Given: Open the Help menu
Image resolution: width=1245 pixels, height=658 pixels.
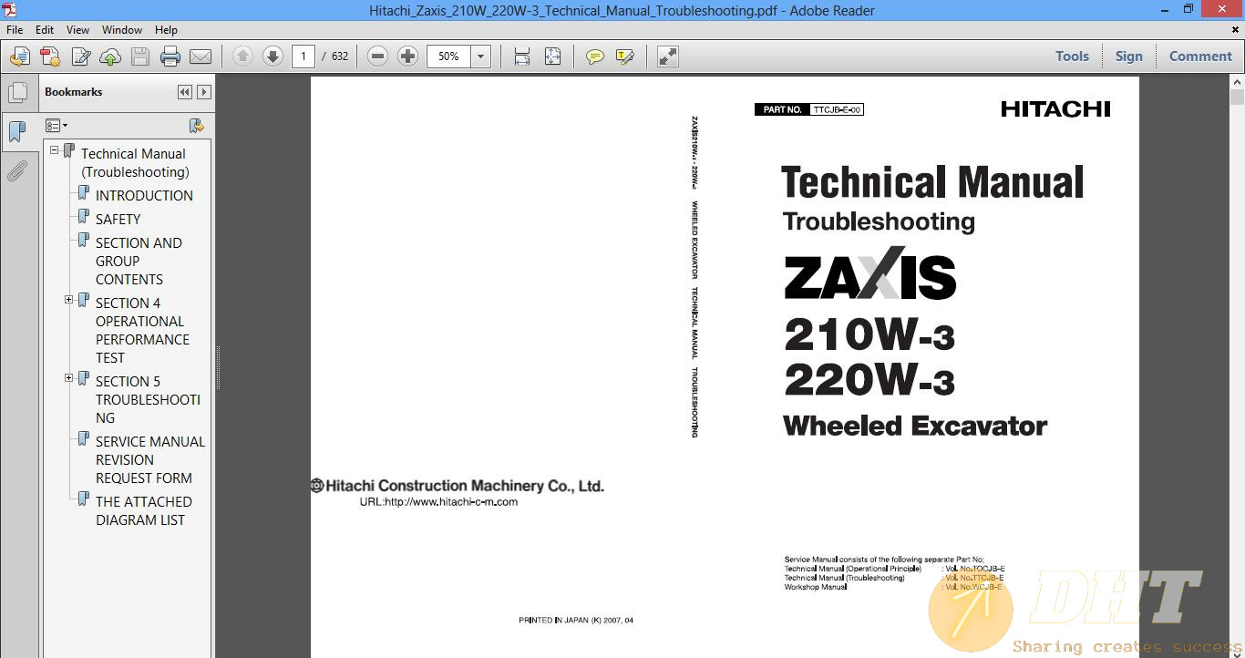Looking at the screenshot, I should 166,30.
